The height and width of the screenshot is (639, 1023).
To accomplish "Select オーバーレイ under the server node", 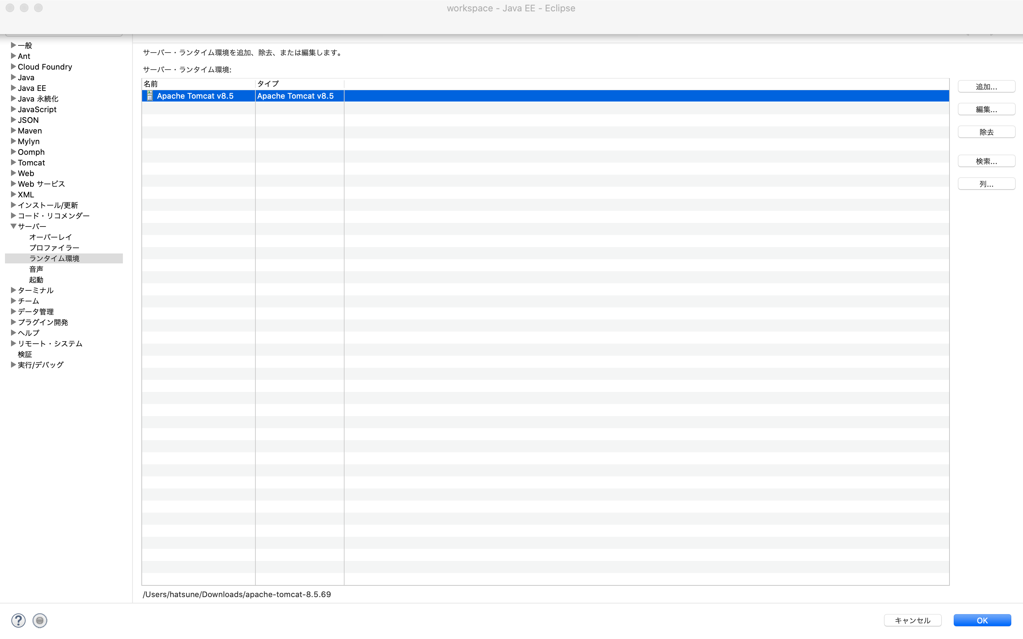I will click(x=50, y=237).
